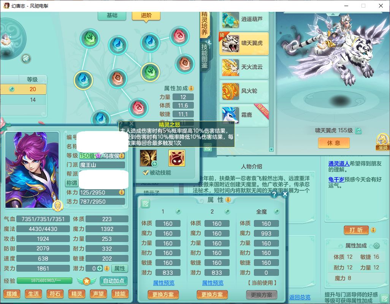Select the 啸天翼虎 tiger mount icon
Viewport: 390px width, 304px height.
[x=231, y=43]
